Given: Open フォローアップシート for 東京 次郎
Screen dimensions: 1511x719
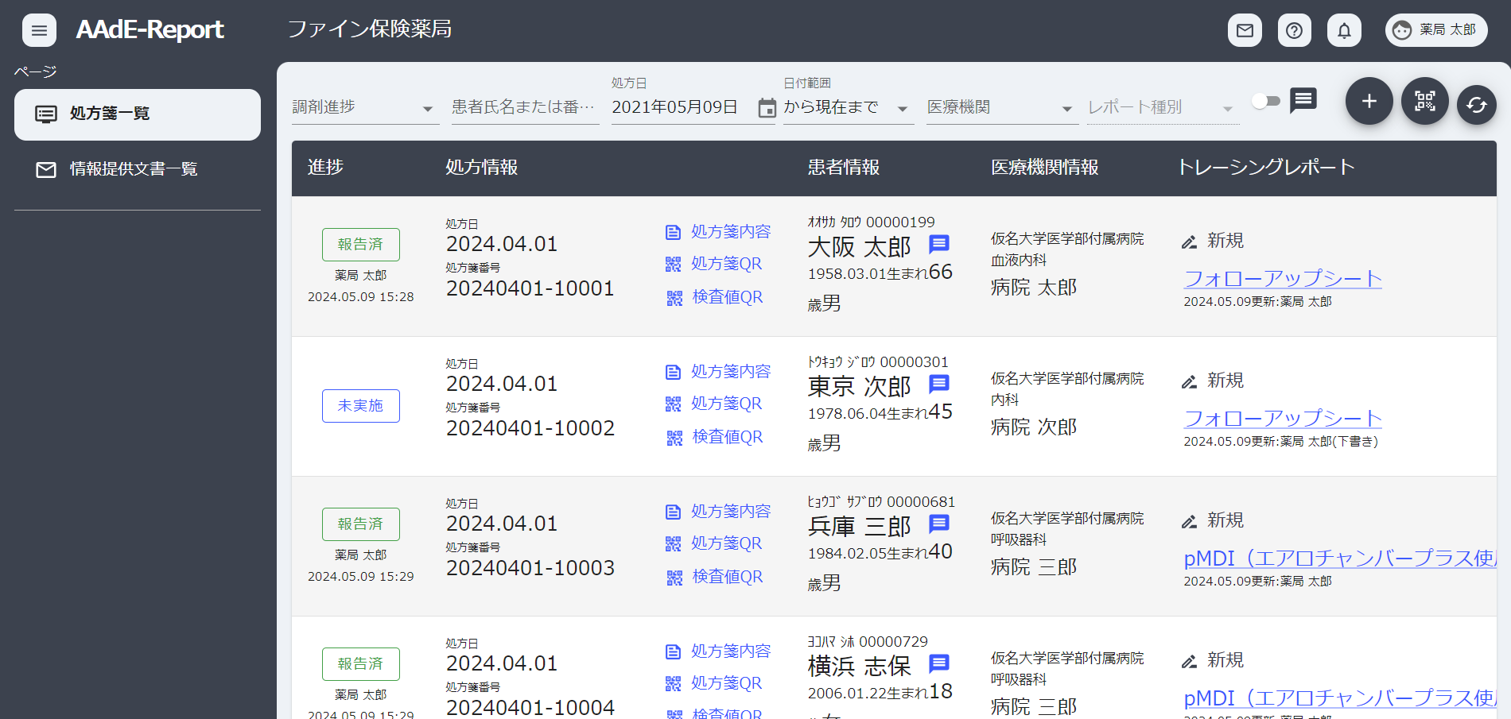Looking at the screenshot, I should (x=1283, y=418).
